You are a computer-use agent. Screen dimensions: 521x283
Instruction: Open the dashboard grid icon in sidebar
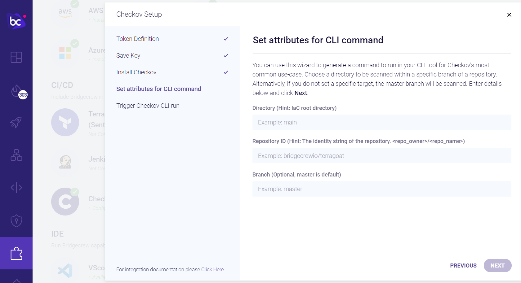pos(16,57)
